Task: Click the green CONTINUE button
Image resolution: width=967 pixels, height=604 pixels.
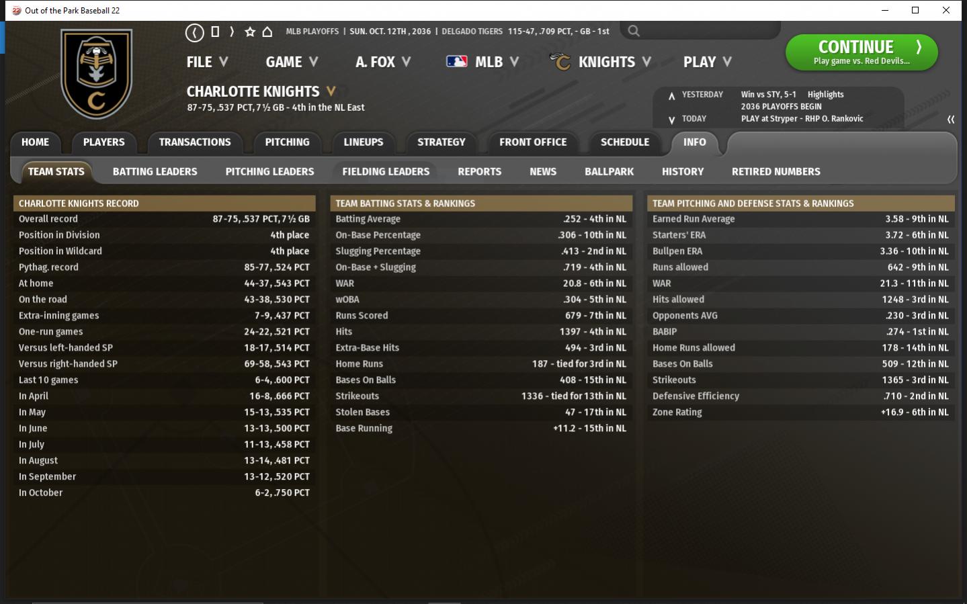Action: click(x=861, y=52)
